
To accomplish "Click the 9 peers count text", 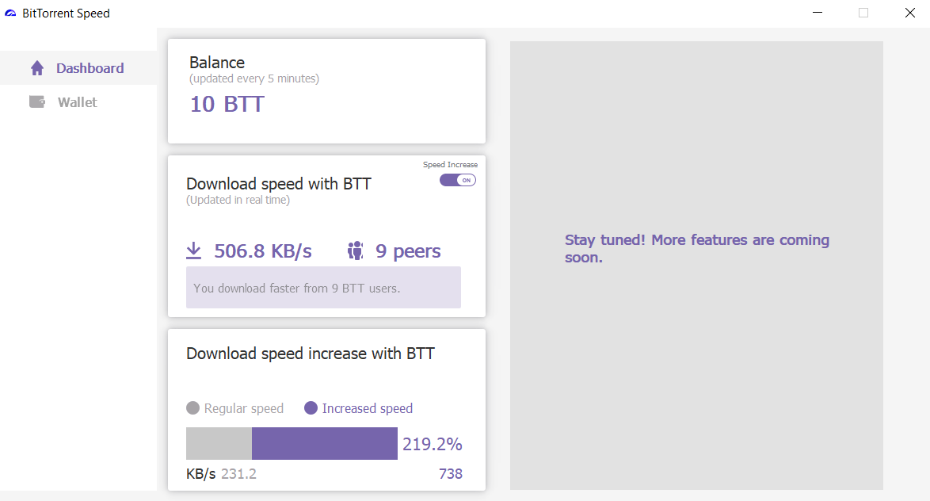I will 408,251.
